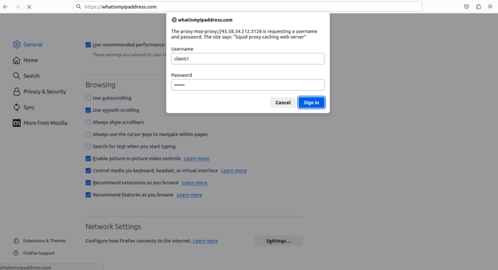
Task: Click the browser back arrow icon
Action: point(6,7)
